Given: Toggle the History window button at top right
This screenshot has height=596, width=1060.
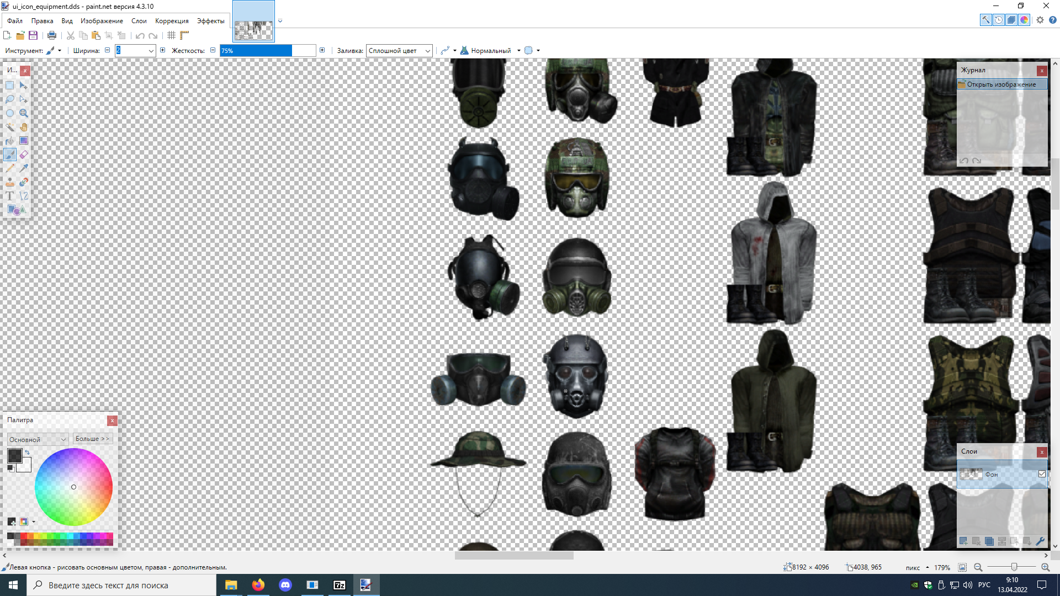Looking at the screenshot, I should tap(999, 20).
